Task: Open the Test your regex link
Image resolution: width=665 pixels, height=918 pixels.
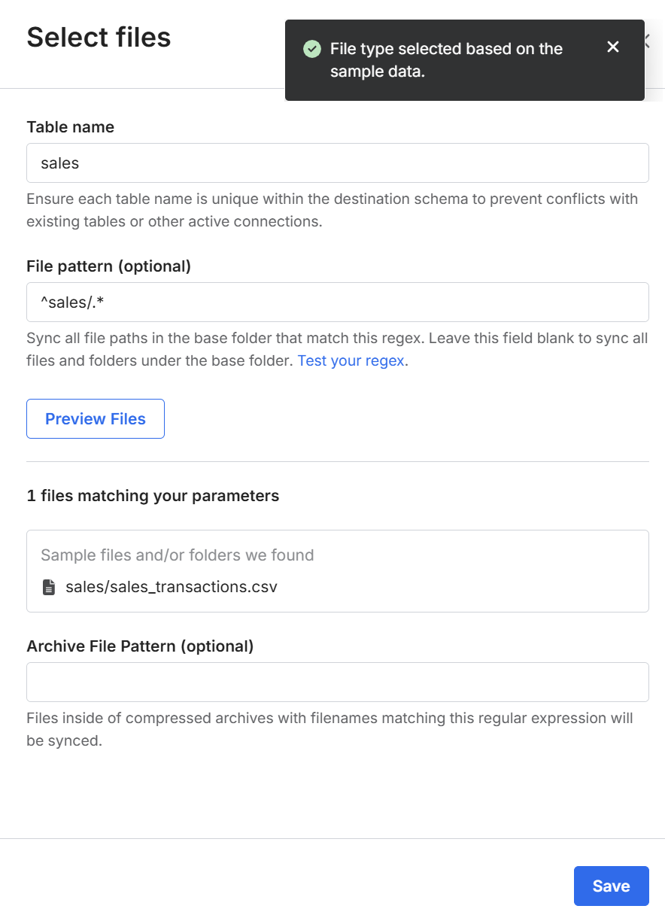Action: (351, 360)
